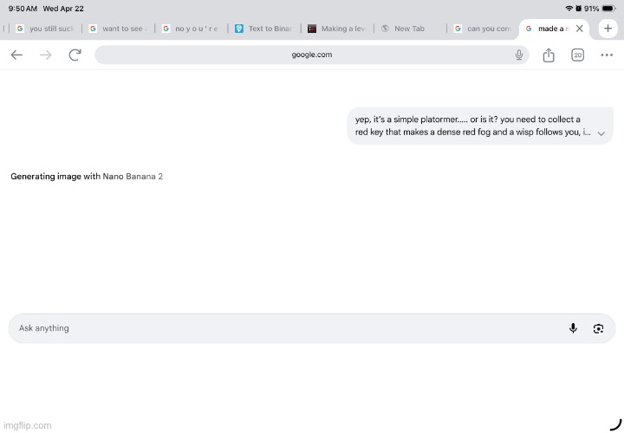
Task: Focus the 'Ask anything' input field
Action: click(277, 328)
